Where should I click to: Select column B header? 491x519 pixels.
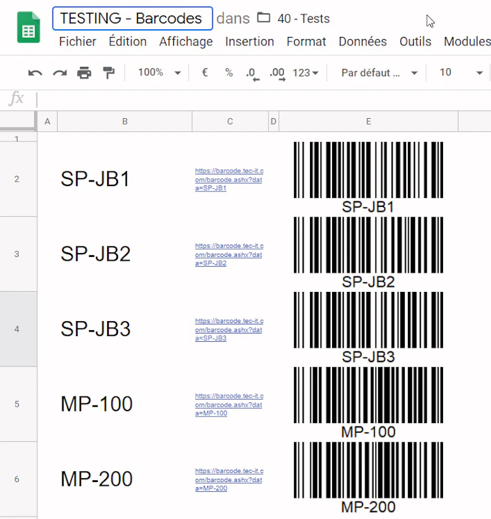click(x=125, y=121)
